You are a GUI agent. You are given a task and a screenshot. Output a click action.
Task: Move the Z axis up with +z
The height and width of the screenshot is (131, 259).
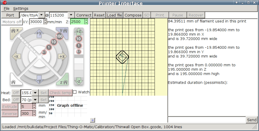(x=78, y=31)
